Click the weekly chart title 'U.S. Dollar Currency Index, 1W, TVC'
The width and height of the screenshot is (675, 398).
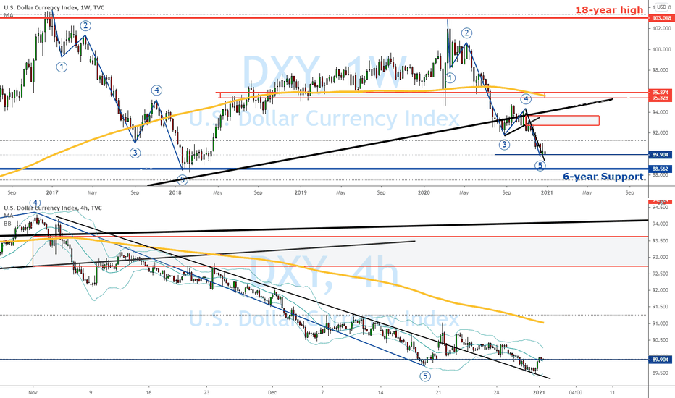point(54,8)
